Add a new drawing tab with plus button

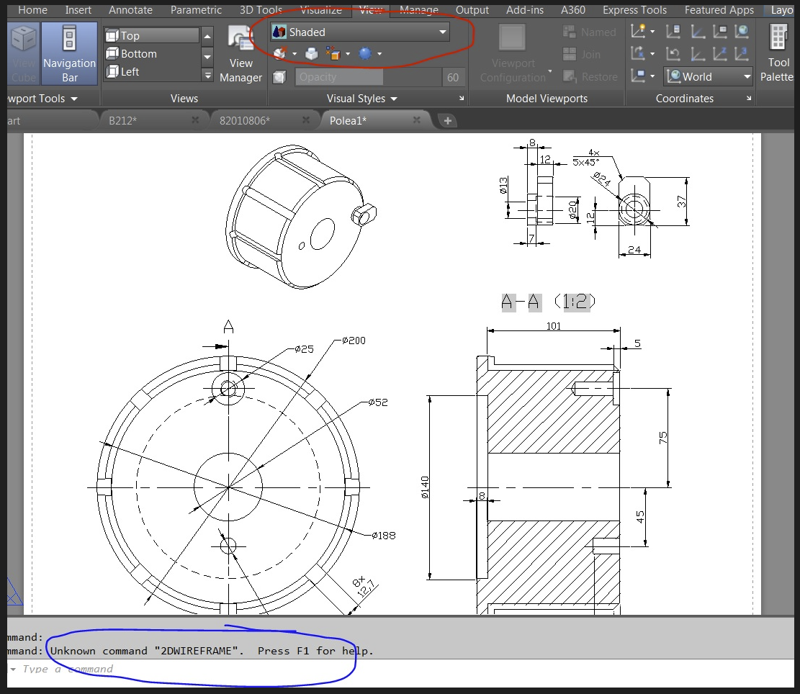[x=447, y=120]
